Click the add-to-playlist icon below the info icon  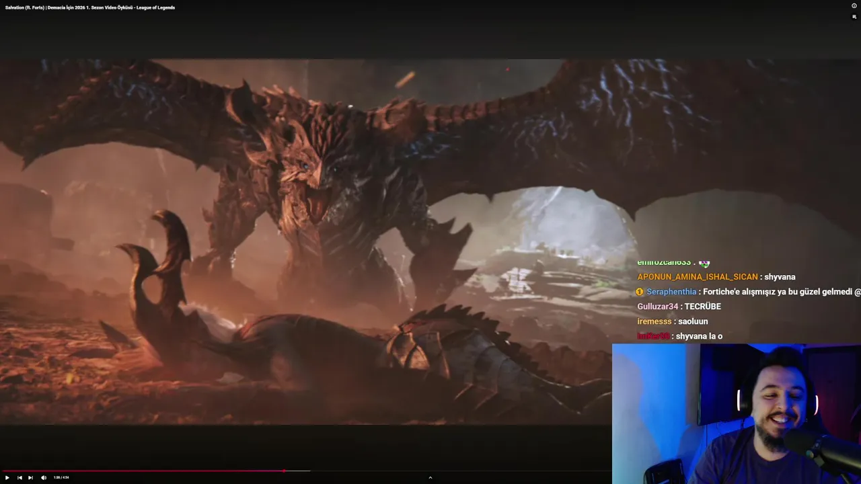click(x=854, y=17)
